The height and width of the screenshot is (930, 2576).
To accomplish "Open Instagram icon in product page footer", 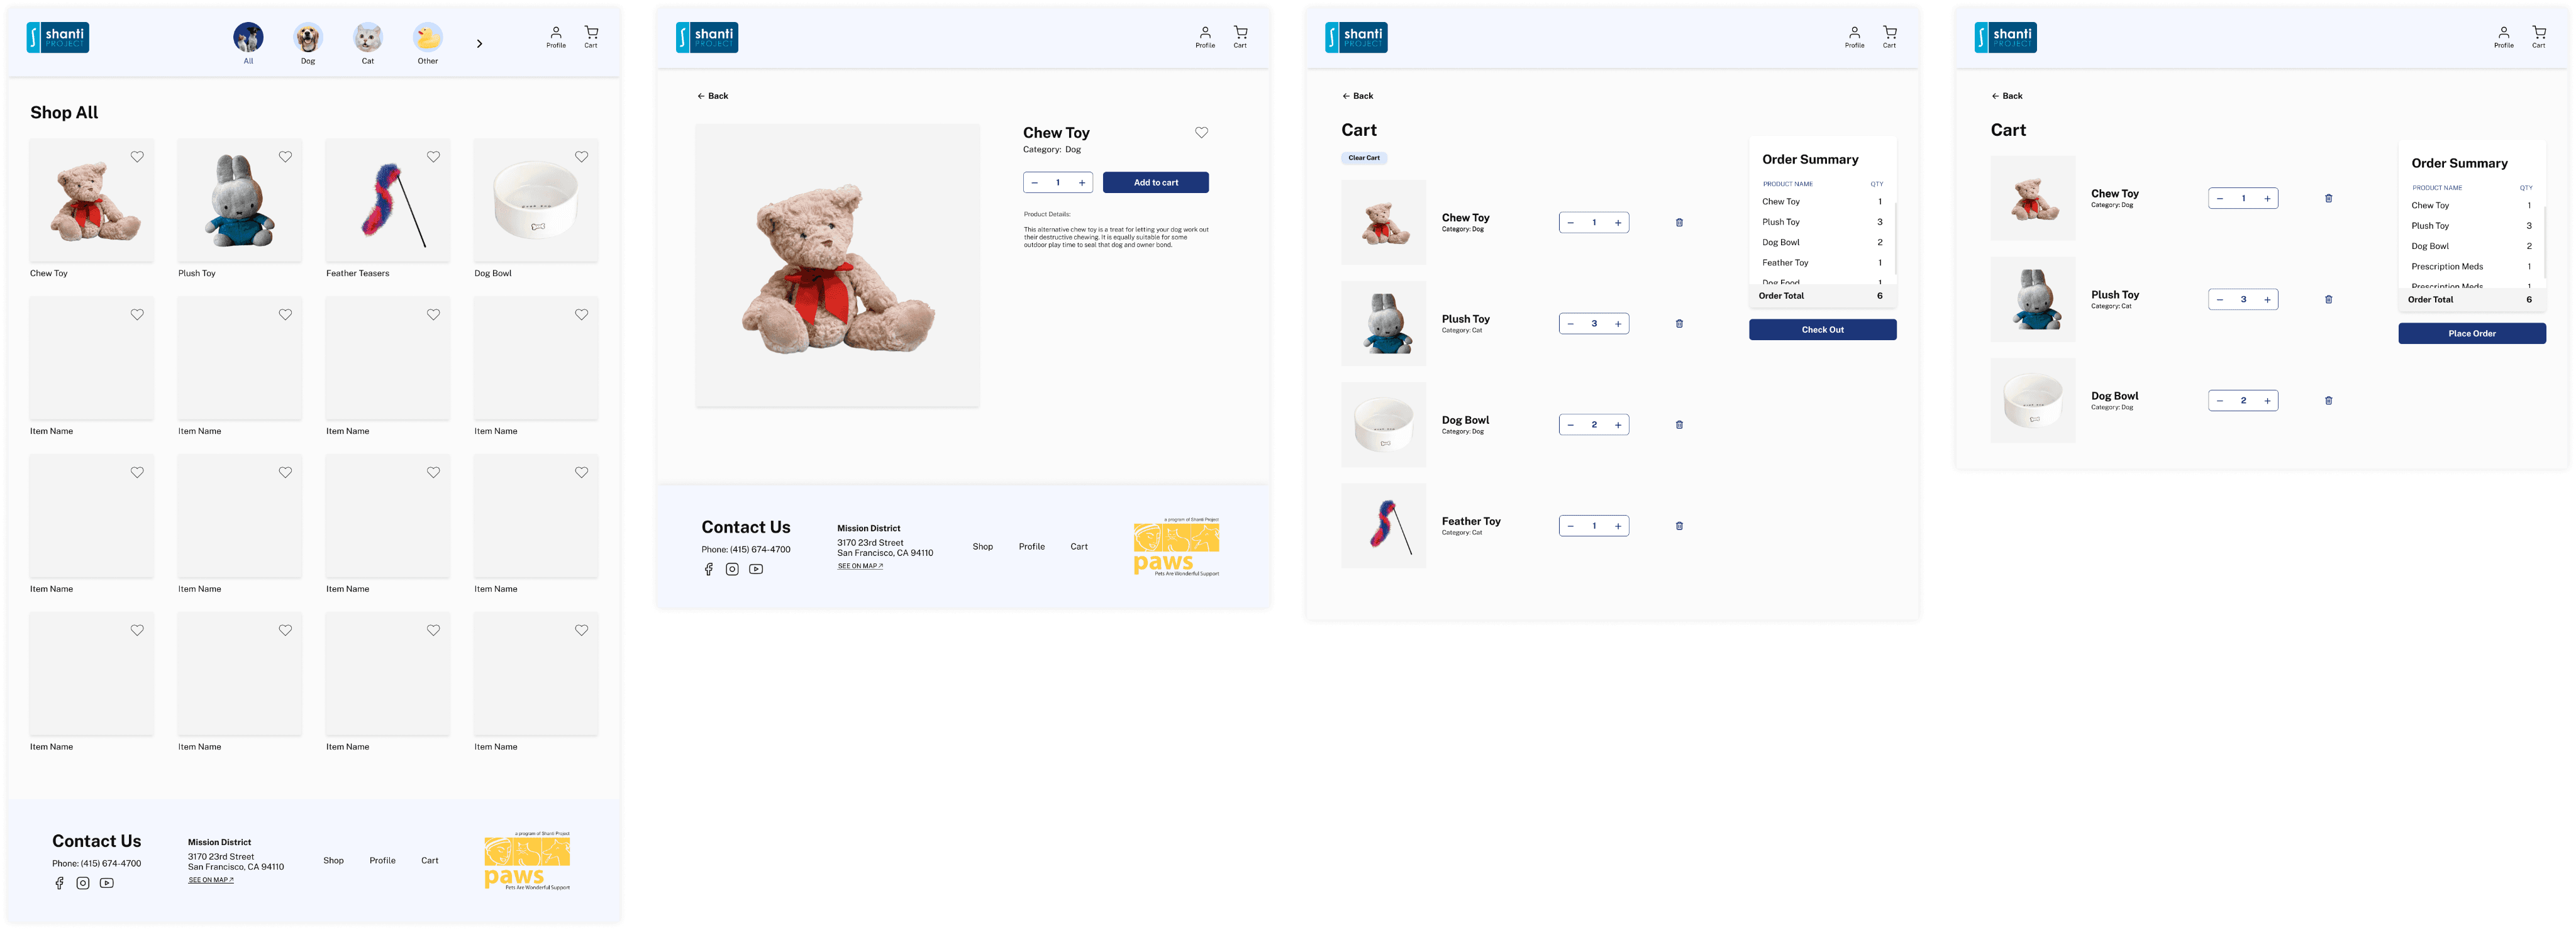I will 732,569.
